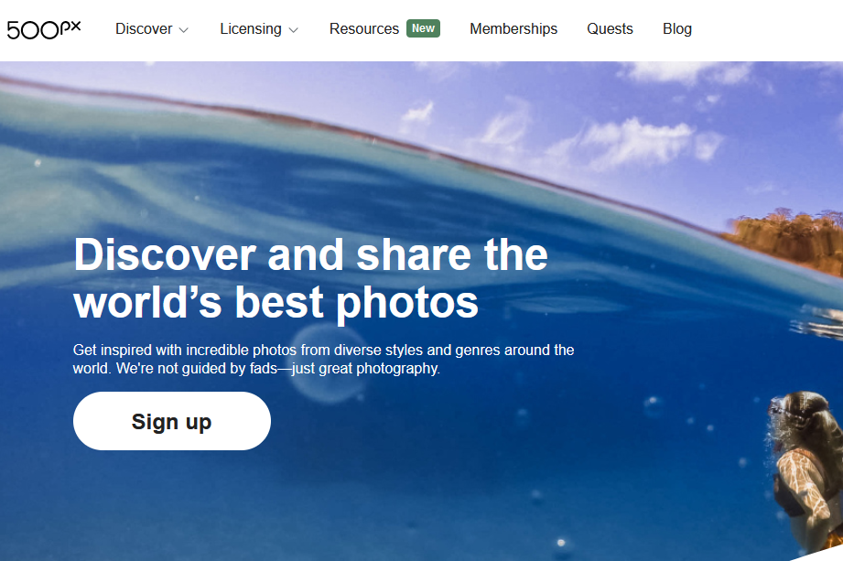The height and width of the screenshot is (561, 843).
Task: Open the Blog link
Action: point(677,28)
